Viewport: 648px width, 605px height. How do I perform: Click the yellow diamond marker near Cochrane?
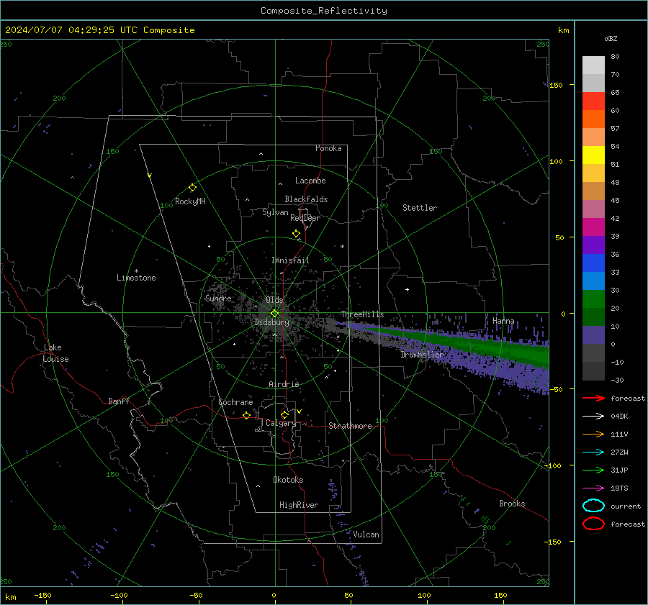point(246,415)
